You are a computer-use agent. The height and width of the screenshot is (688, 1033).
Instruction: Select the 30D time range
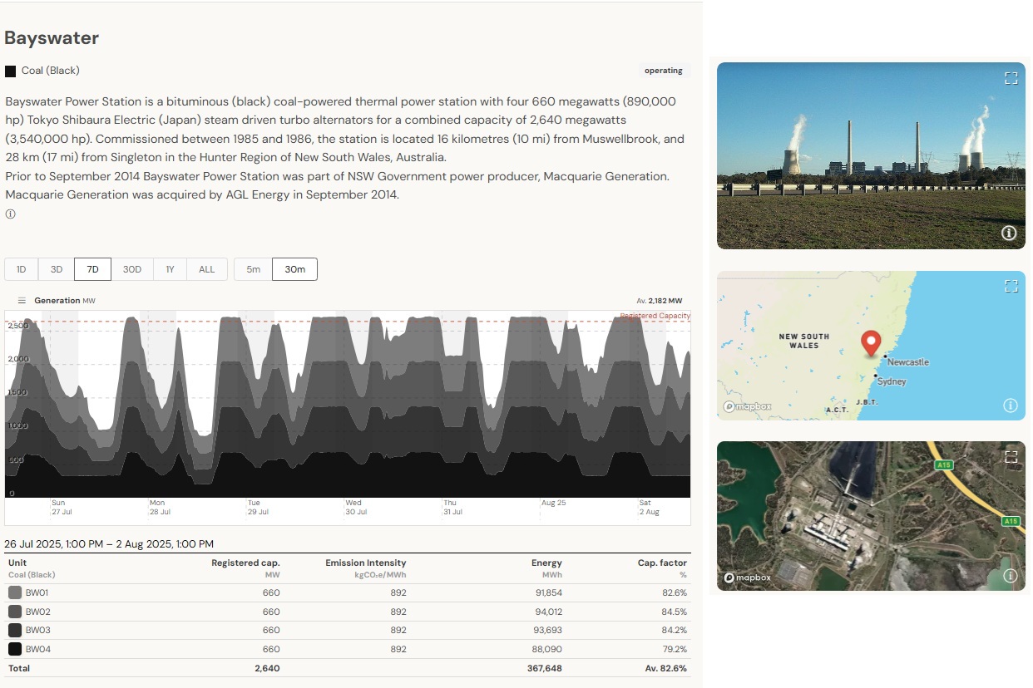point(132,269)
